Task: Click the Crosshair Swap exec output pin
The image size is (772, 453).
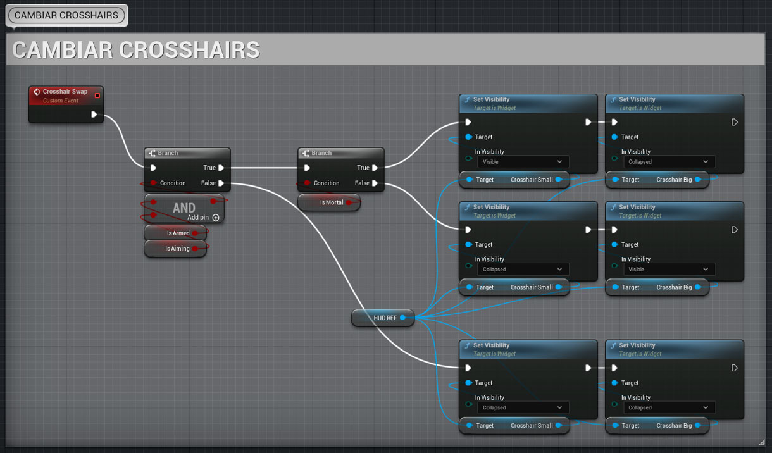Action: (x=94, y=115)
